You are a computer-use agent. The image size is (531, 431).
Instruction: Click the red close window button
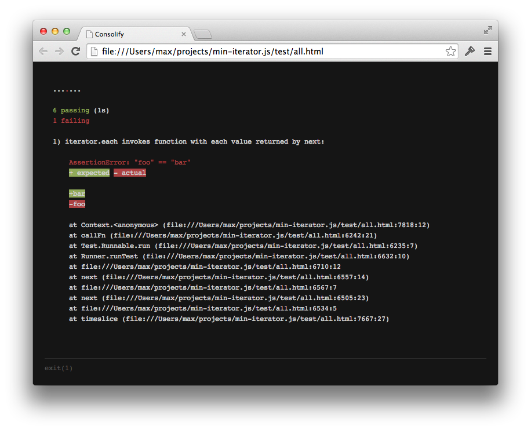click(43, 31)
